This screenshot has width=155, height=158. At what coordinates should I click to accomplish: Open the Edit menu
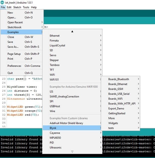point(9,7)
